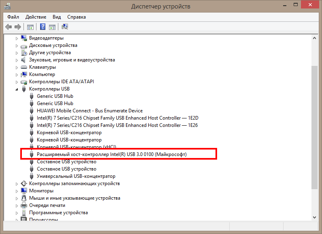This screenshot has height=234, width=322.
Task: Click the Контроллеры USB plug icon
Action: (24, 89)
